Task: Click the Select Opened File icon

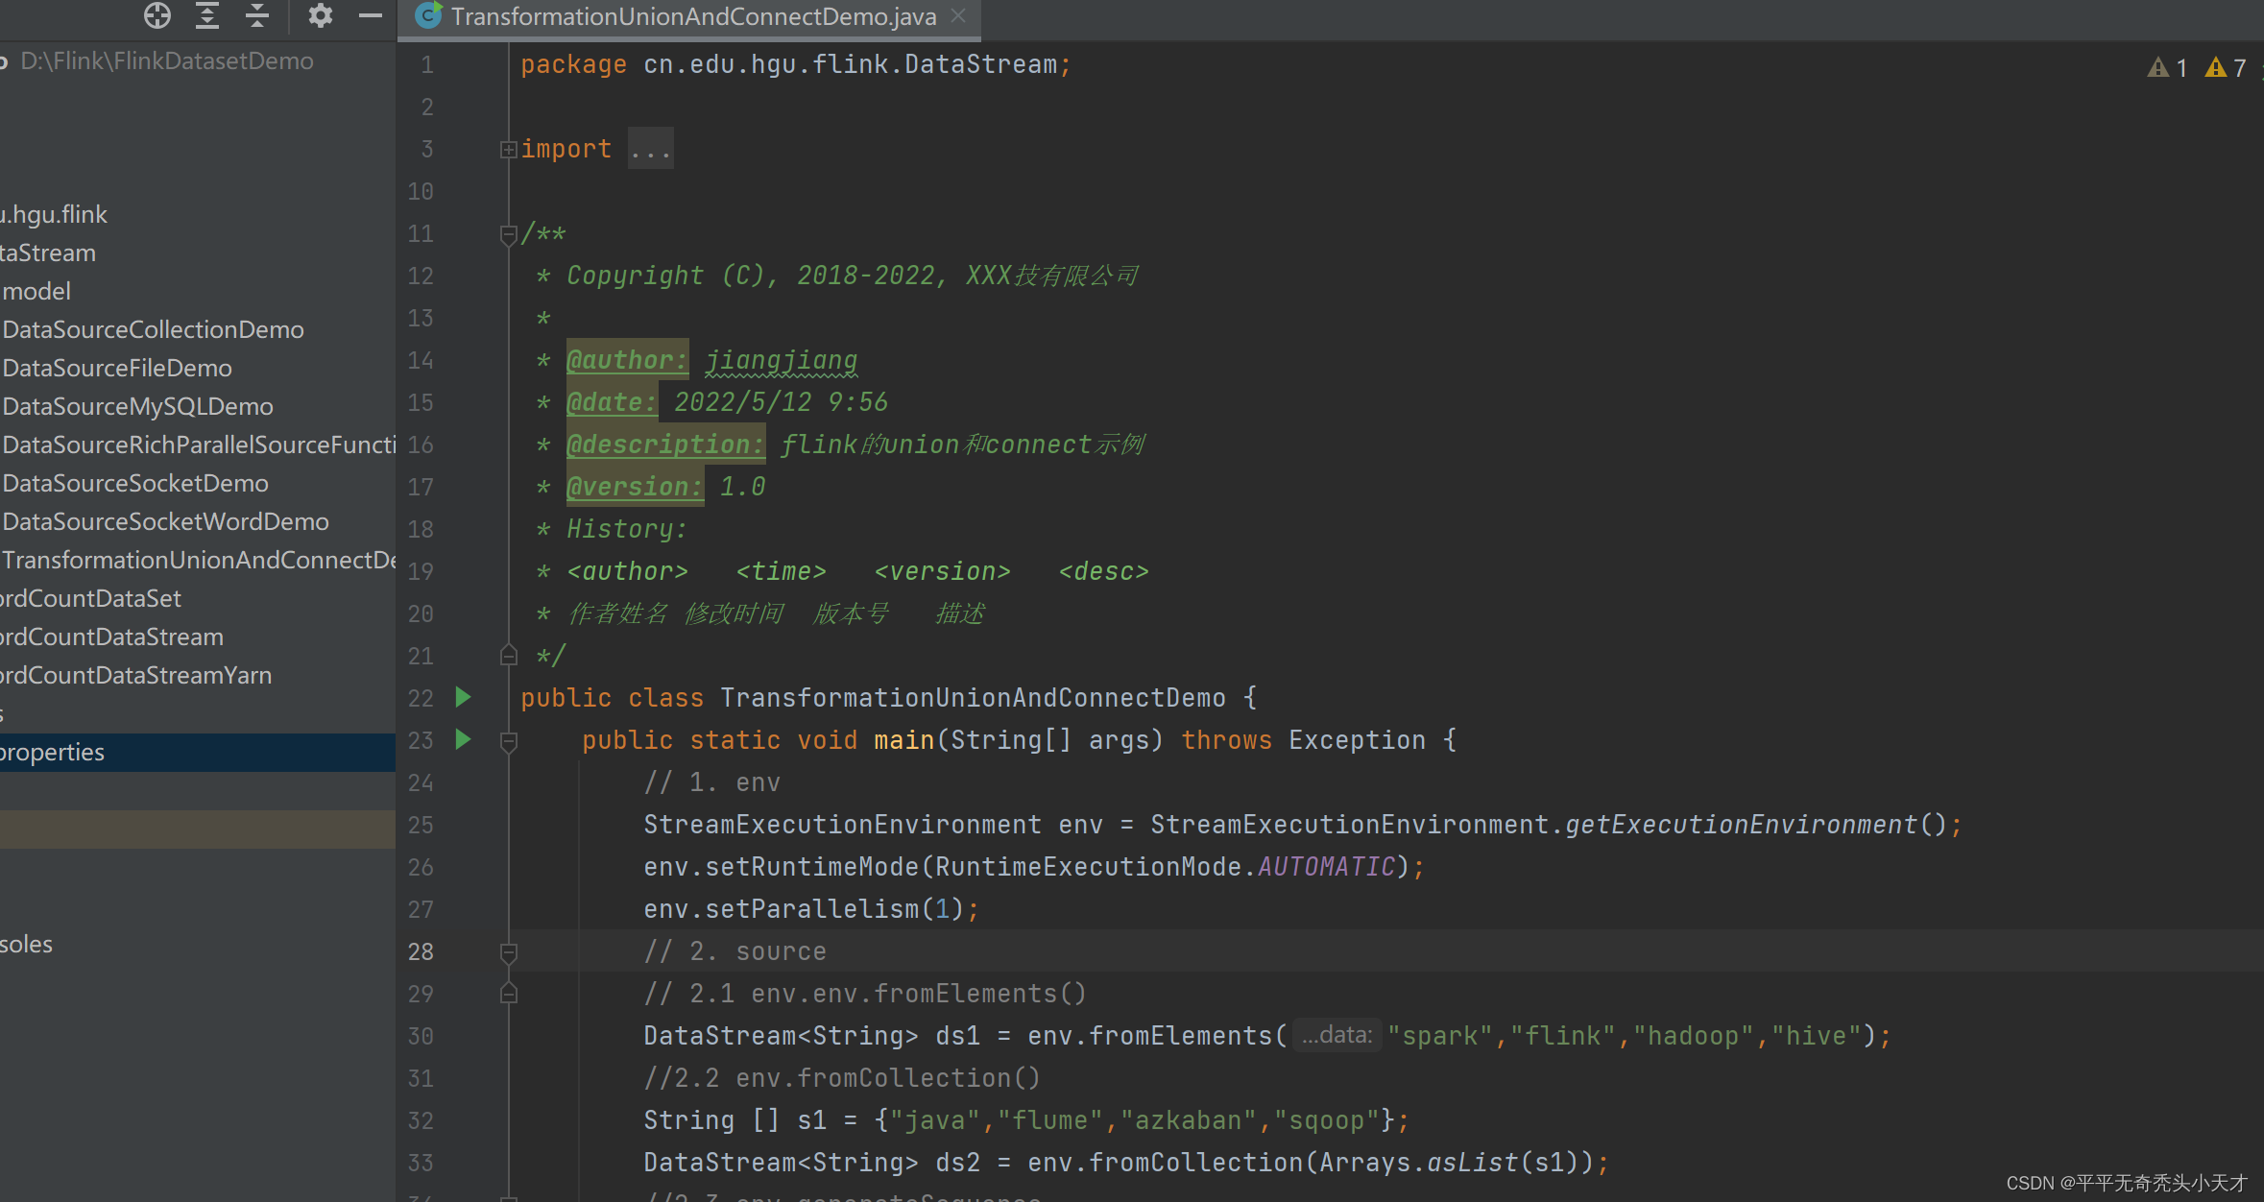Action: coord(157,15)
